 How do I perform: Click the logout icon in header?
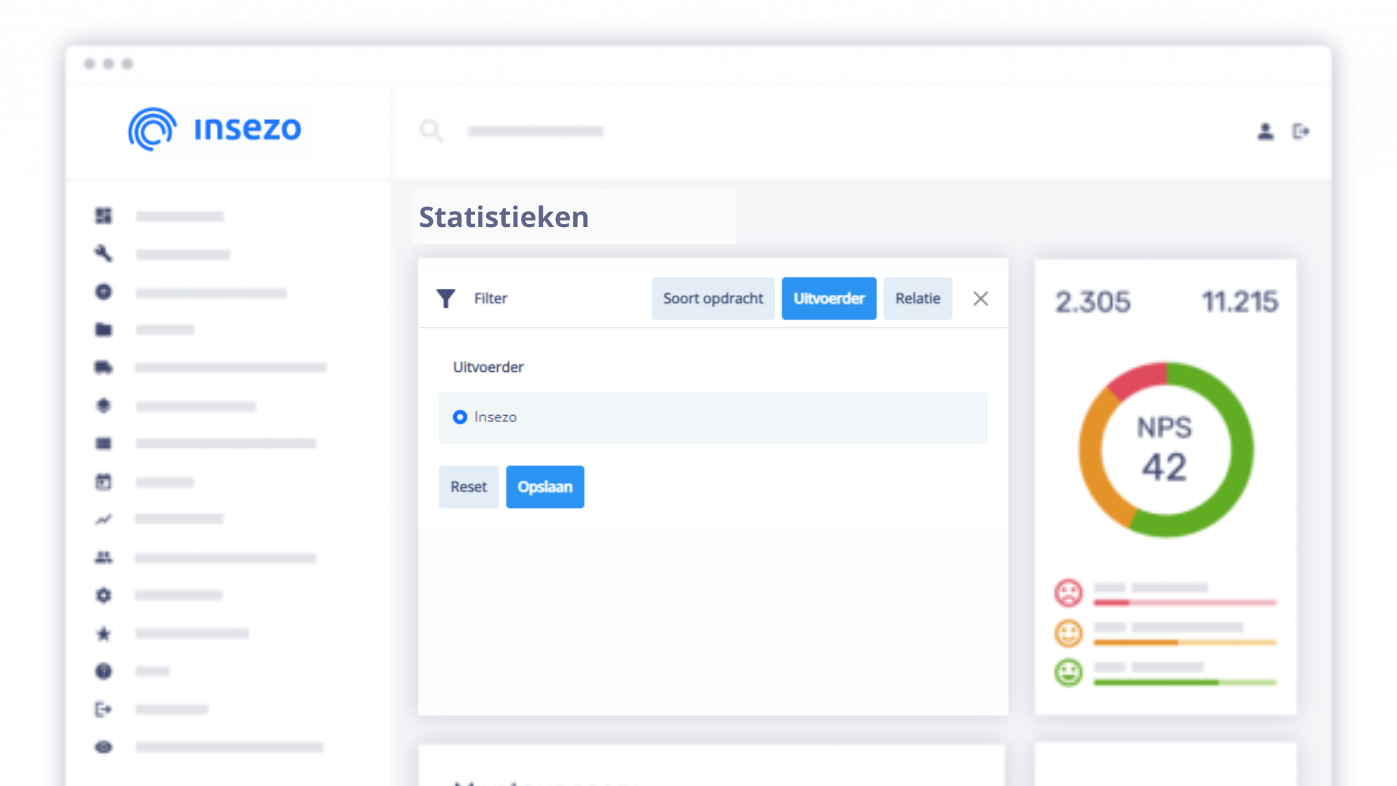tap(1301, 132)
